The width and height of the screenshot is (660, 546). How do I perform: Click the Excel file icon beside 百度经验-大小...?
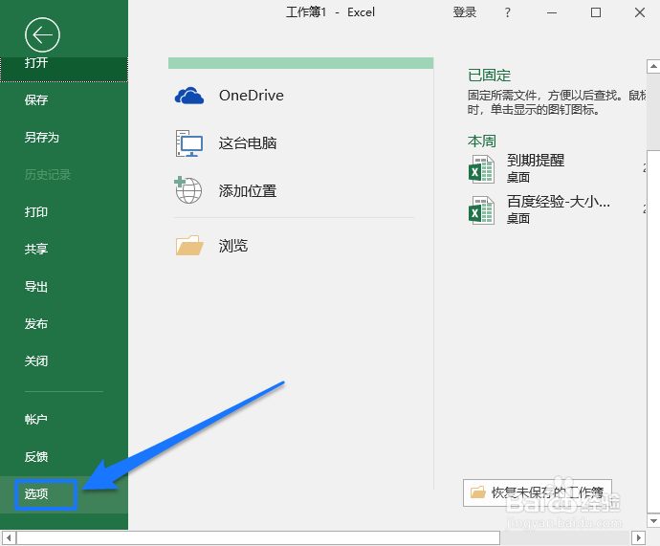coord(481,210)
